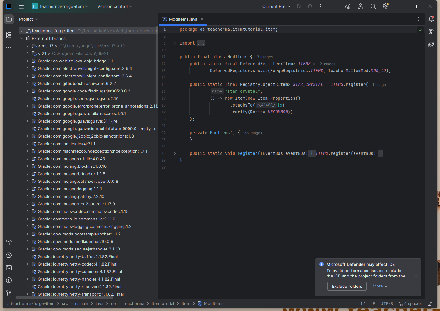Click itemtutorial breadcrumb

[x=163, y=304]
